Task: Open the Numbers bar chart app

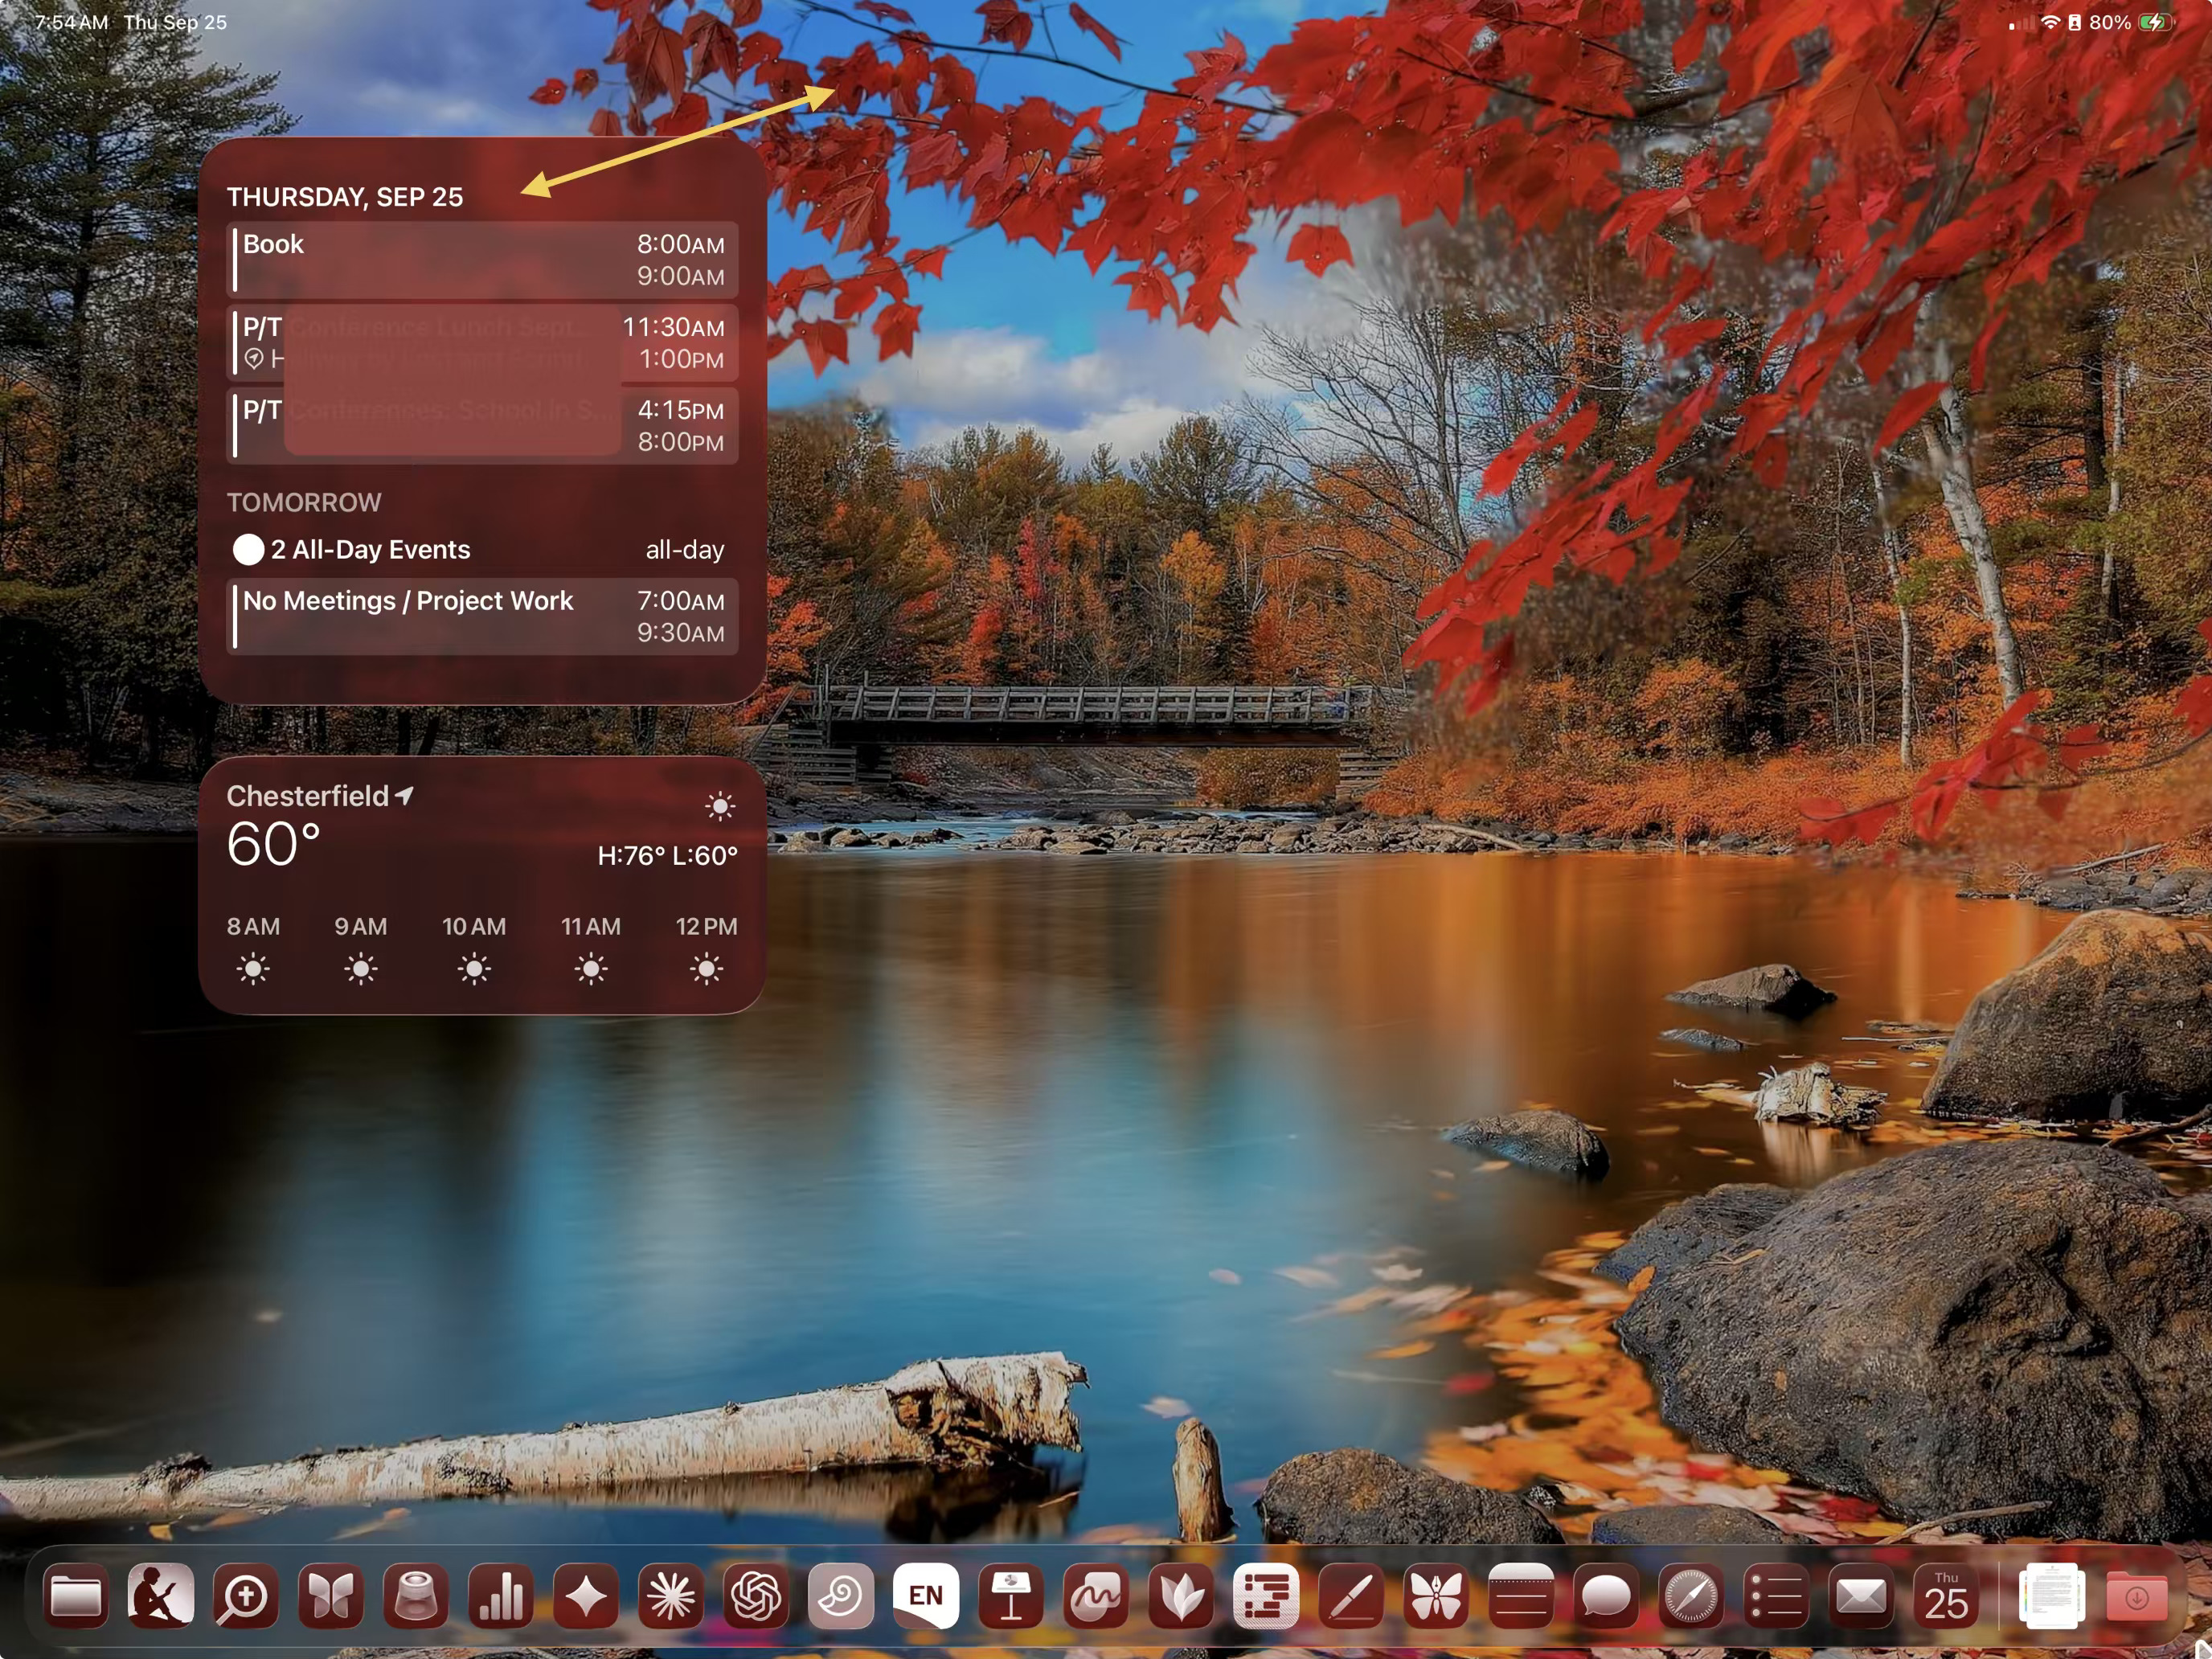Action: [501, 1597]
